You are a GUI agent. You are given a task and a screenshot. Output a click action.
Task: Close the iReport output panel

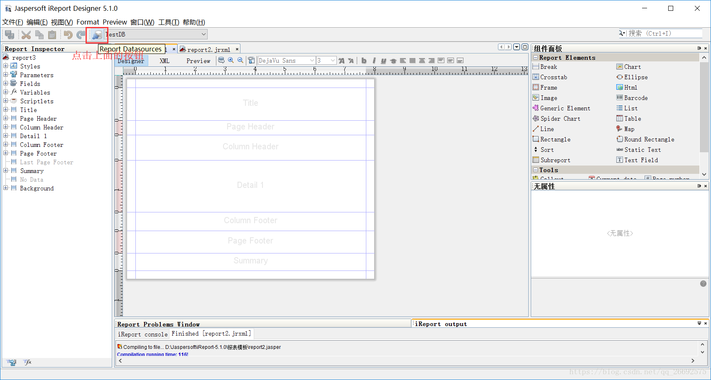pos(706,323)
